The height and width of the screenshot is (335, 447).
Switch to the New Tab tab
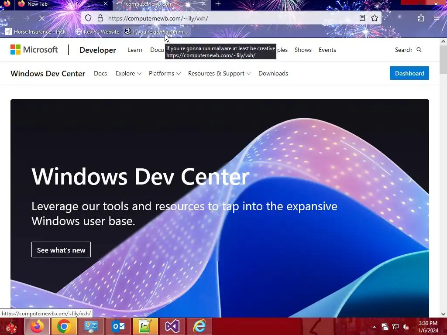click(63, 4)
